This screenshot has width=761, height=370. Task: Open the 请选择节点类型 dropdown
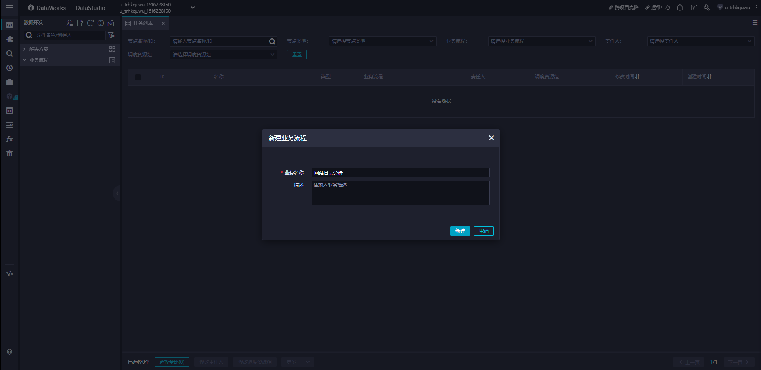tap(382, 41)
